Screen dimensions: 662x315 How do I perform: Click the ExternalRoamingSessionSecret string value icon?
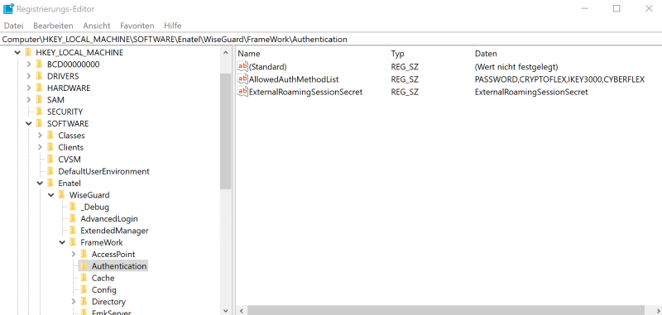tap(242, 92)
